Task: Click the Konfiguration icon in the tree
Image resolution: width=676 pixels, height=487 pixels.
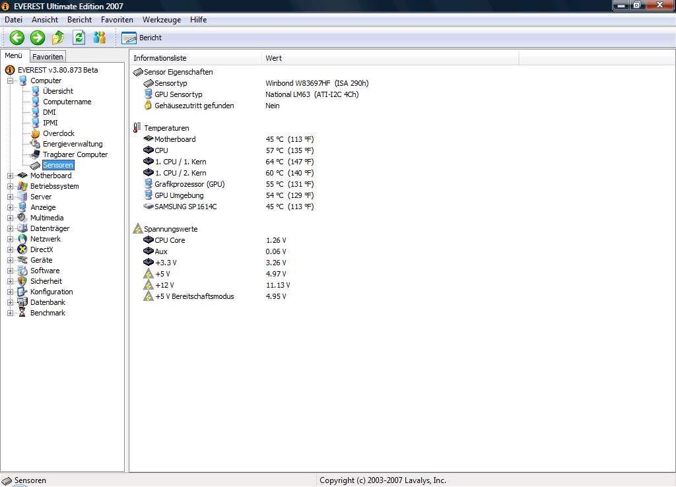Action: point(22,292)
